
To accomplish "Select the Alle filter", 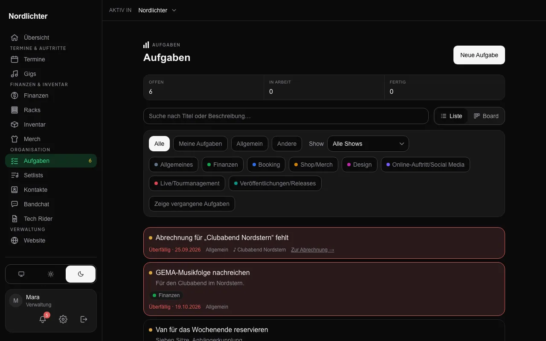I will click(x=159, y=144).
